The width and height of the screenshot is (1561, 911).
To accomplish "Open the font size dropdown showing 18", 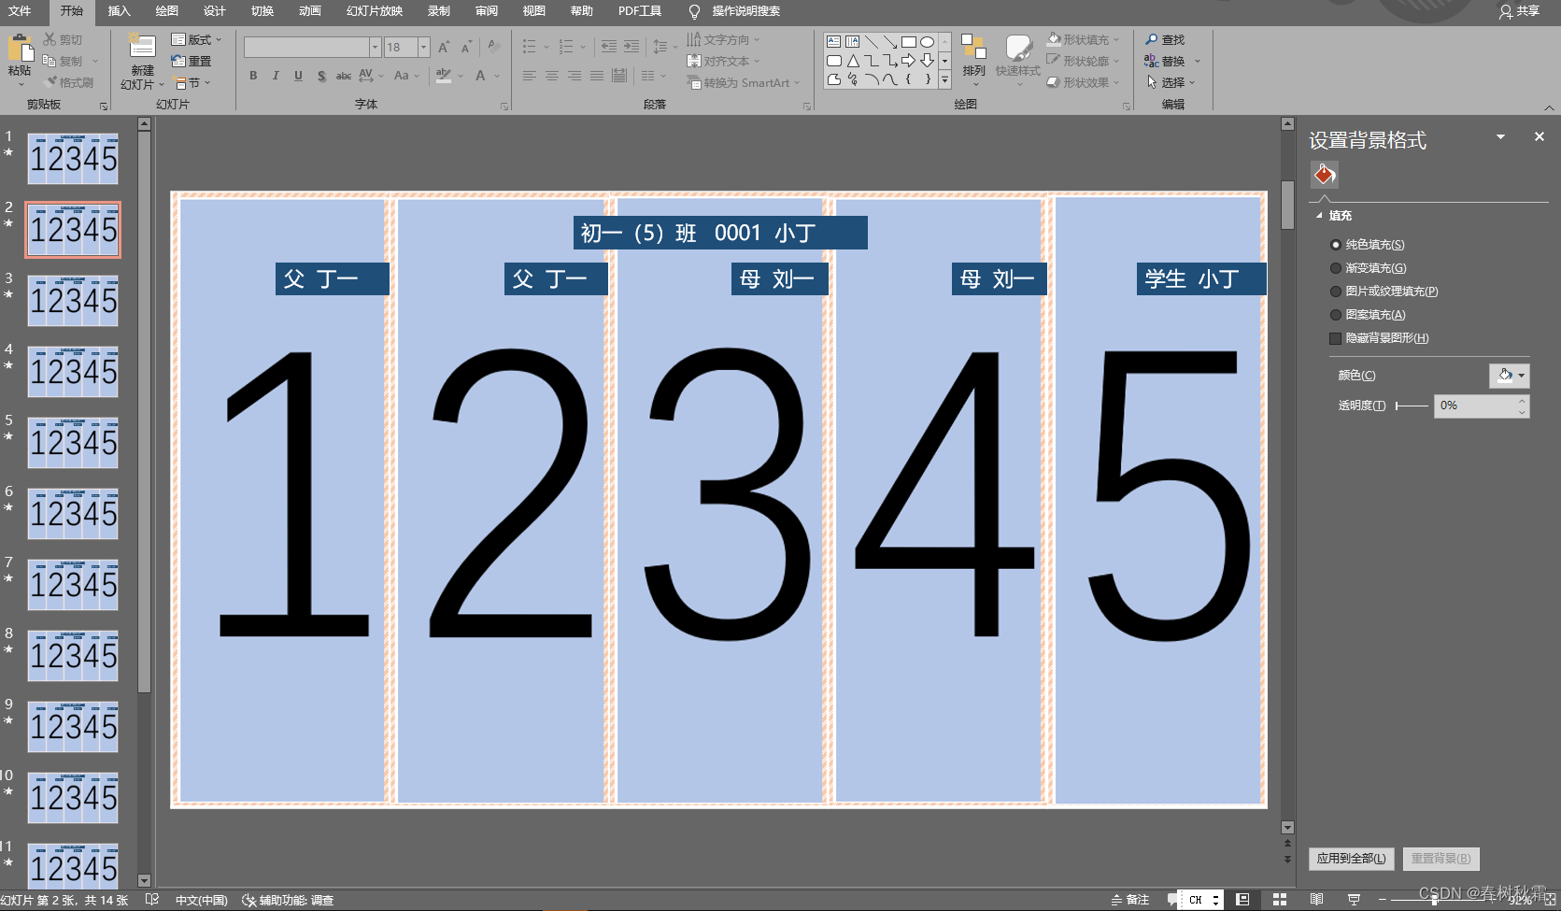I will tap(423, 47).
